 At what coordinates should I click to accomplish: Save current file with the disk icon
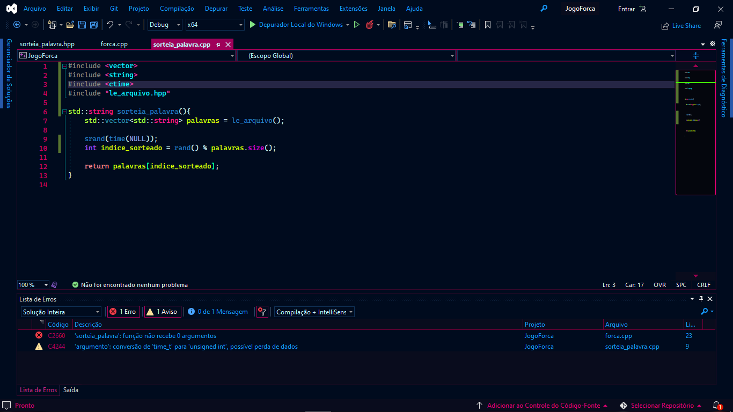82,25
